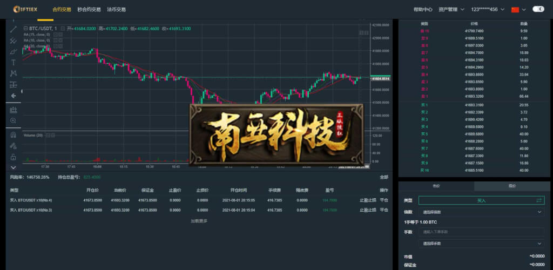
Task: Select the text annotation tool
Action: (x=14, y=63)
